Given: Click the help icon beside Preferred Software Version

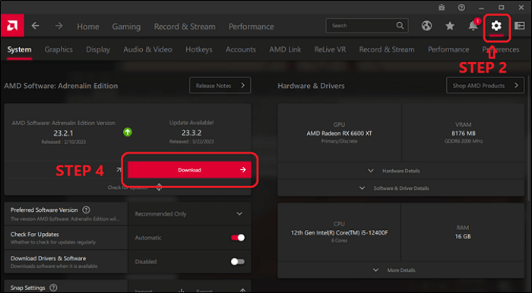Looking at the screenshot, I should coord(86,210).
